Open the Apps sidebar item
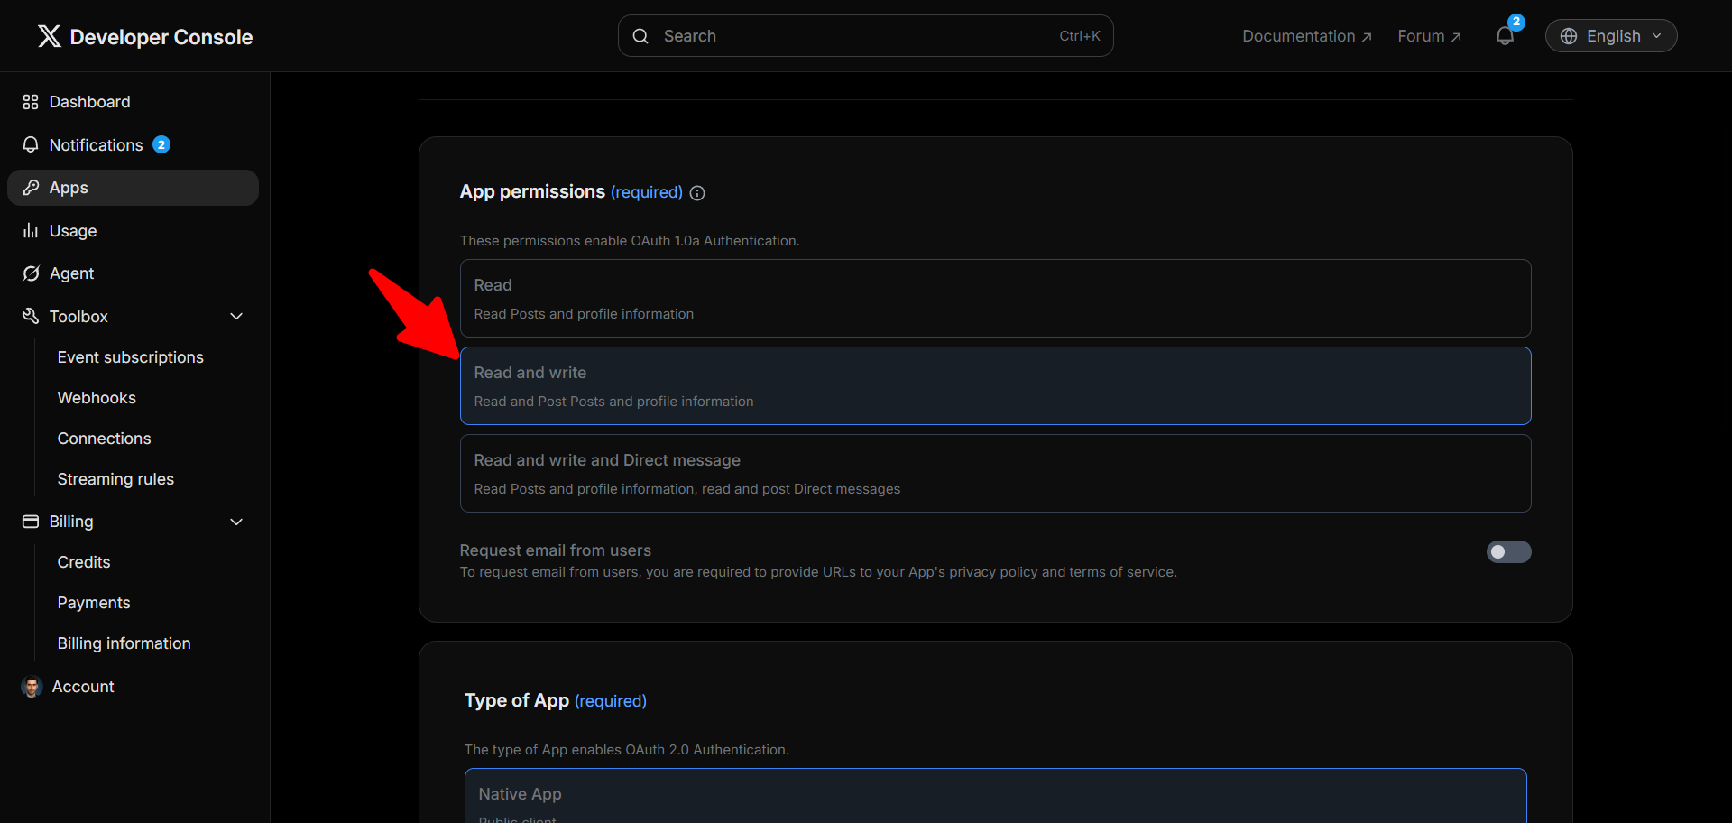This screenshot has width=1732, height=823. (x=133, y=188)
